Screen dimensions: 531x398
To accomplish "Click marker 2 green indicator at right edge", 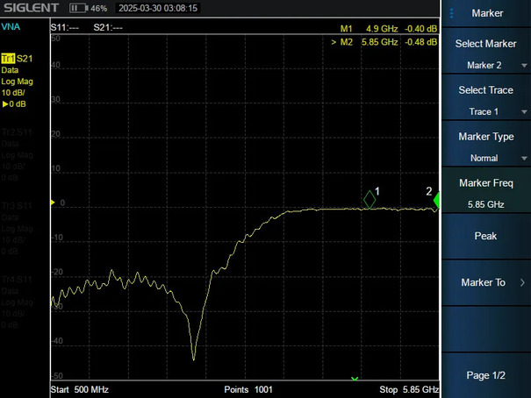I will (436, 200).
